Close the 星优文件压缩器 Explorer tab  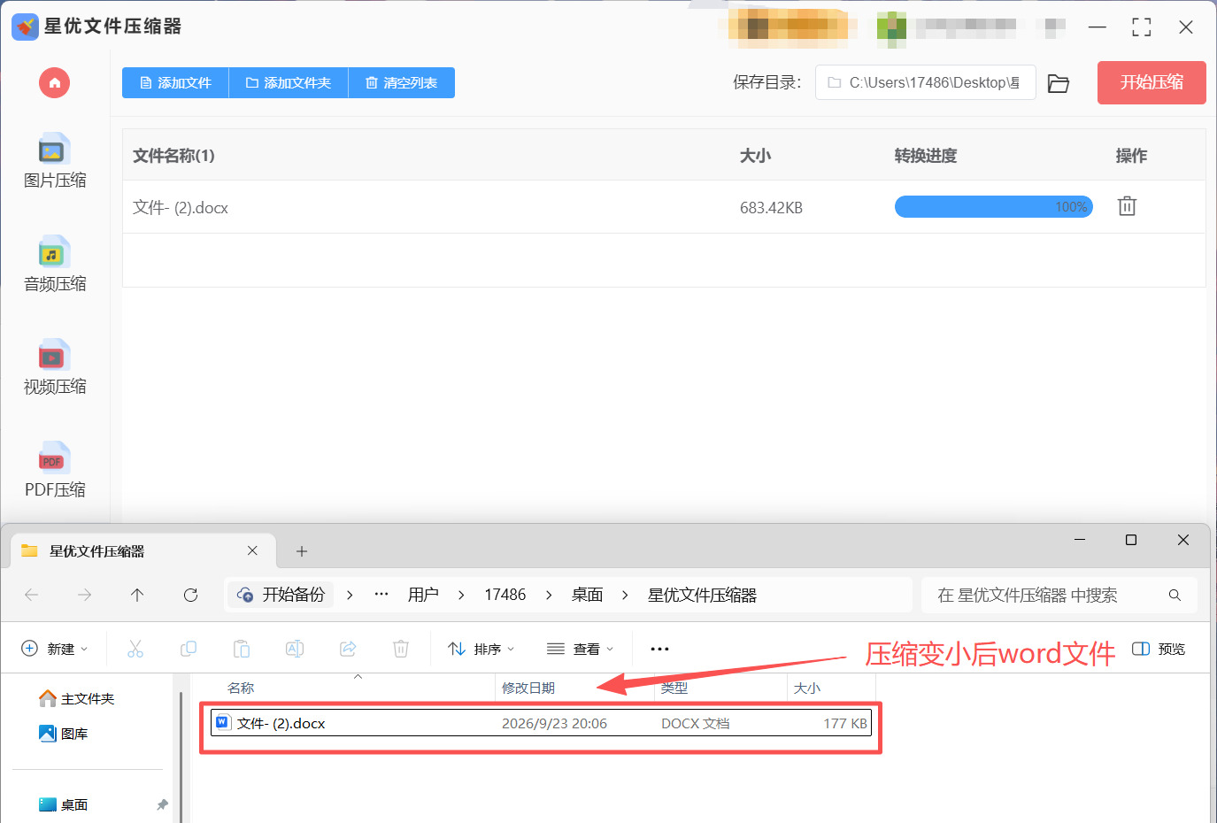tap(252, 550)
